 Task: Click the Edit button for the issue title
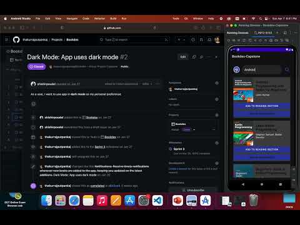click(183, 57)
